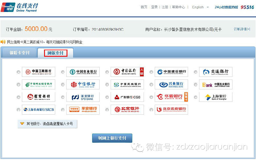Click the order amount 5000.00

[x=36, y=29]
